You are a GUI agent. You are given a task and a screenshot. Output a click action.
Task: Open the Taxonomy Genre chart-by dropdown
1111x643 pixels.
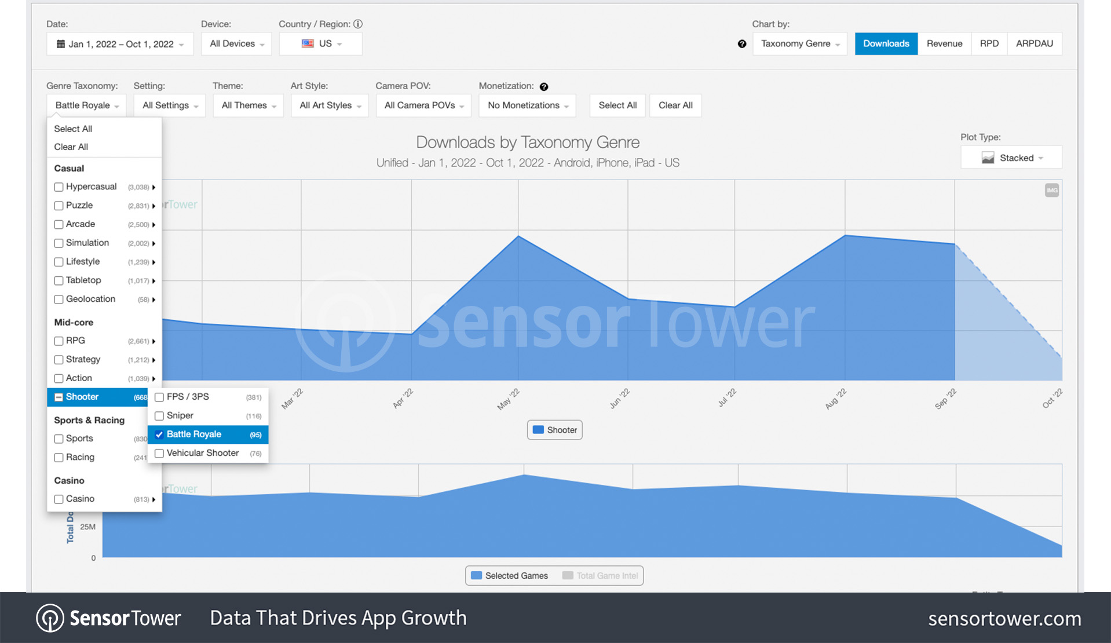800,44
